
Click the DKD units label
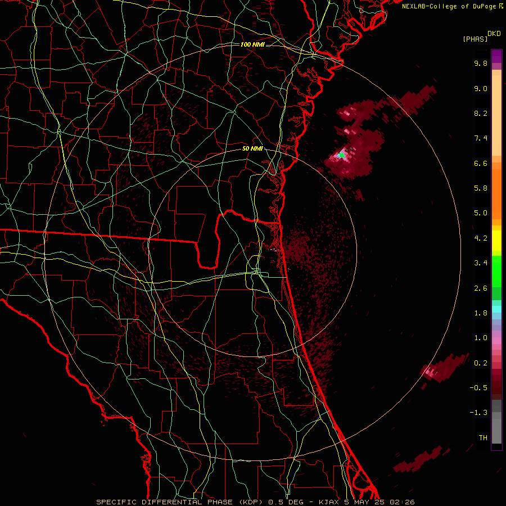494,34
